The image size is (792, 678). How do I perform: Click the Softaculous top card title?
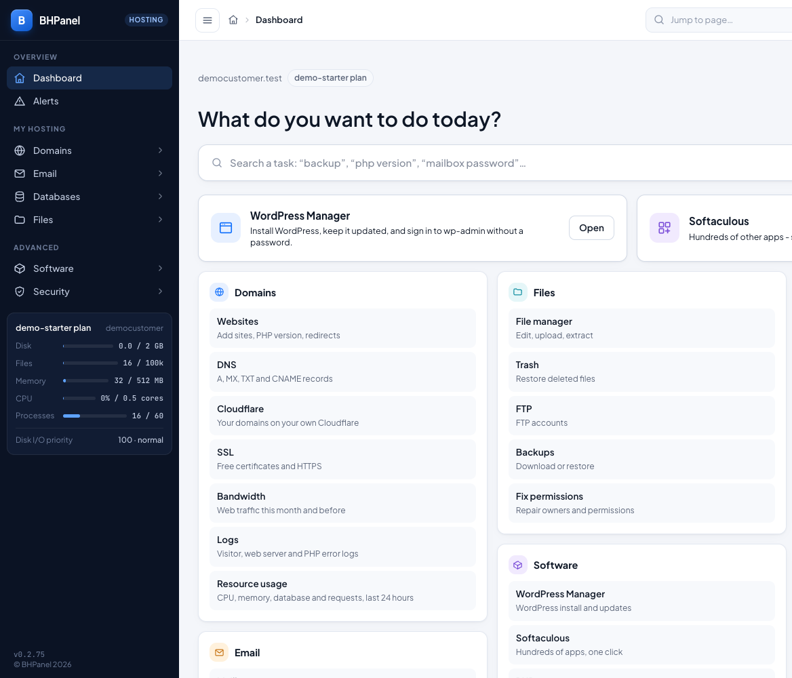point(719,221)
